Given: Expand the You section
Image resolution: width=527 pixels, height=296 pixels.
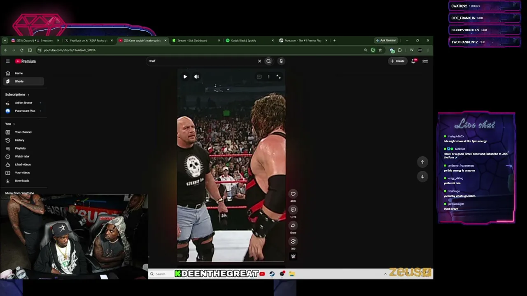Looking at the screenshot, I should click(10, 124).
